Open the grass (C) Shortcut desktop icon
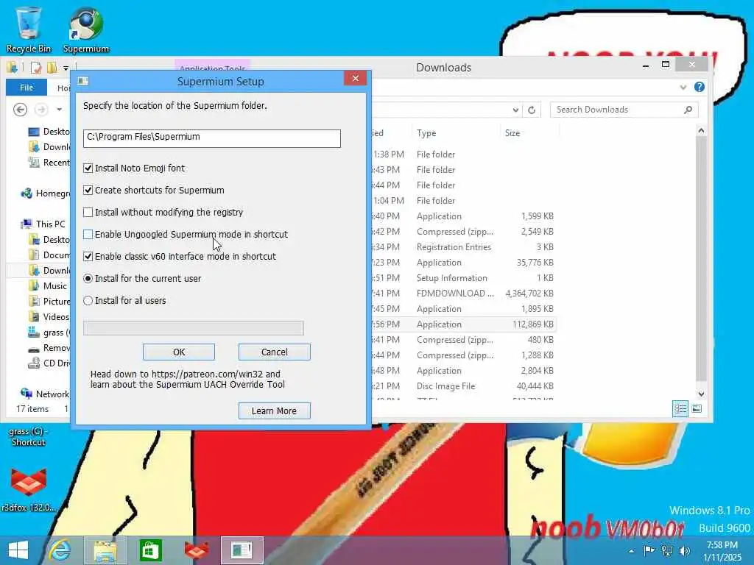This screenshot has height=565, width=754. point(29,436)
